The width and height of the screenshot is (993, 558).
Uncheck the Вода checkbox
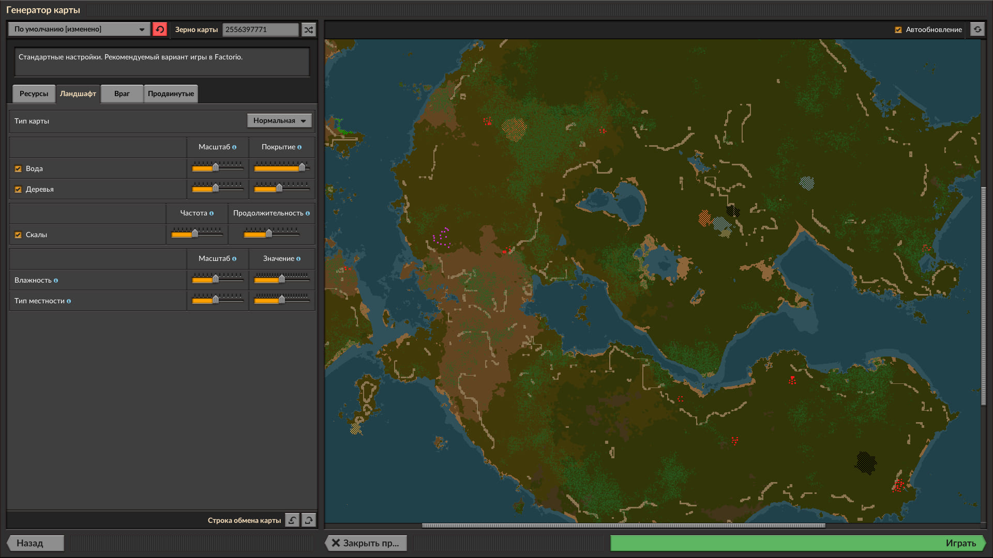(x=18, y=169)
